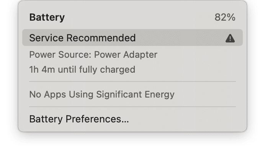Viewport: 265px width, 153px height.
Task: Click the exclamation mark inside the triangle
Action: (x=230, y=38)
